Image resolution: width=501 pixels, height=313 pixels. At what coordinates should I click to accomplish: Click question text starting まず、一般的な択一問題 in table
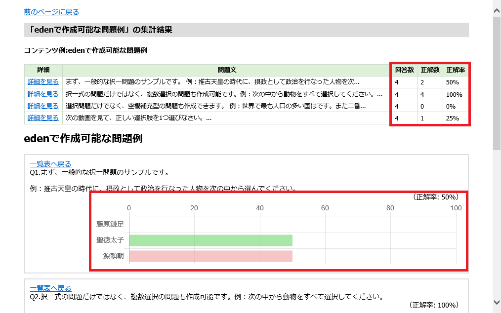pos(212,82)
